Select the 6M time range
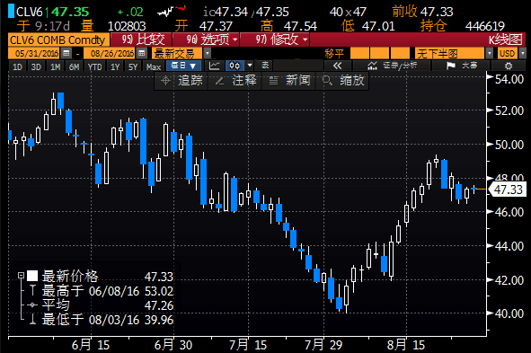This screenshot has width=531, height=353. click(x=75, y=66)
